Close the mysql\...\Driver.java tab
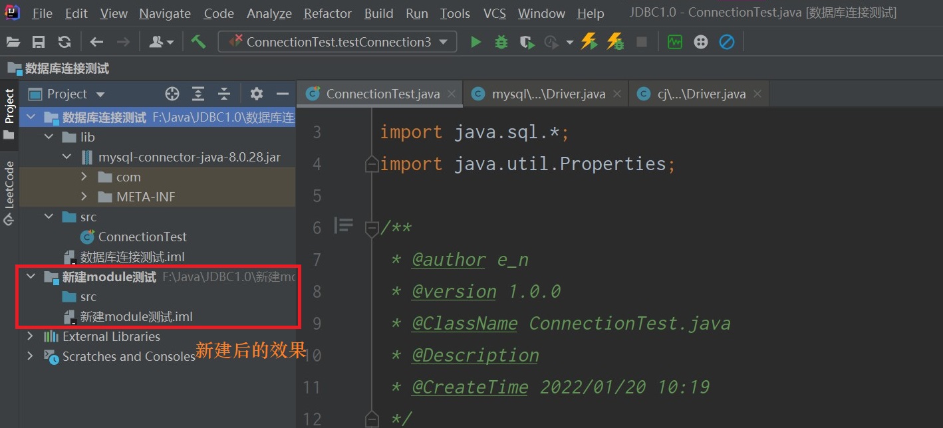This screenshot has width=943, height=428. coord(617,94)
